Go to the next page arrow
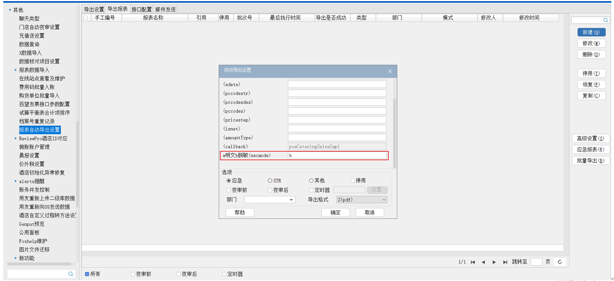Viewport: 614px width, 281px height. [x=494, y=262]
